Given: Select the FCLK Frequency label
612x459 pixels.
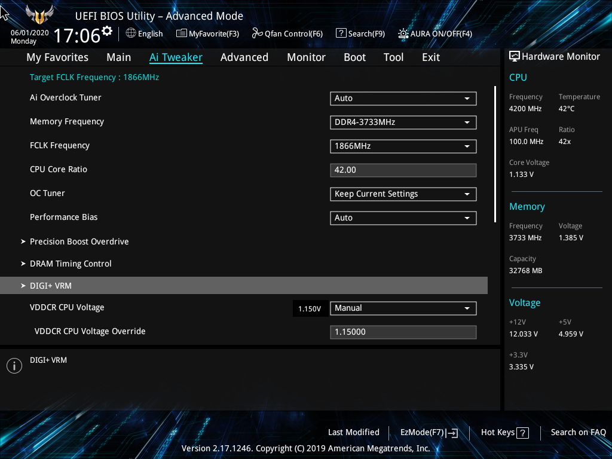Looking at the screenshot, I should tap(60, 146).
